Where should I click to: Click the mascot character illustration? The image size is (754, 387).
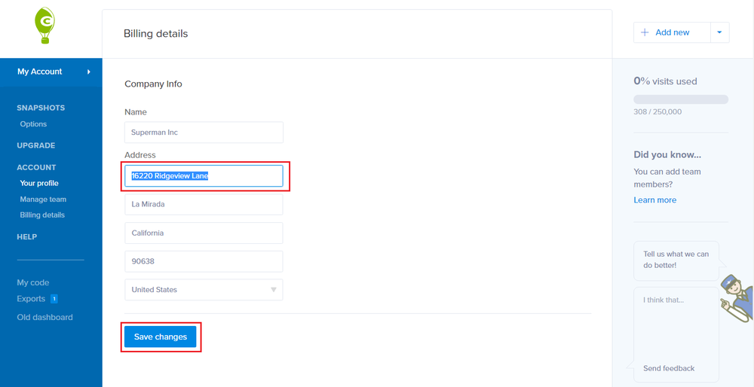click(737, 299)
